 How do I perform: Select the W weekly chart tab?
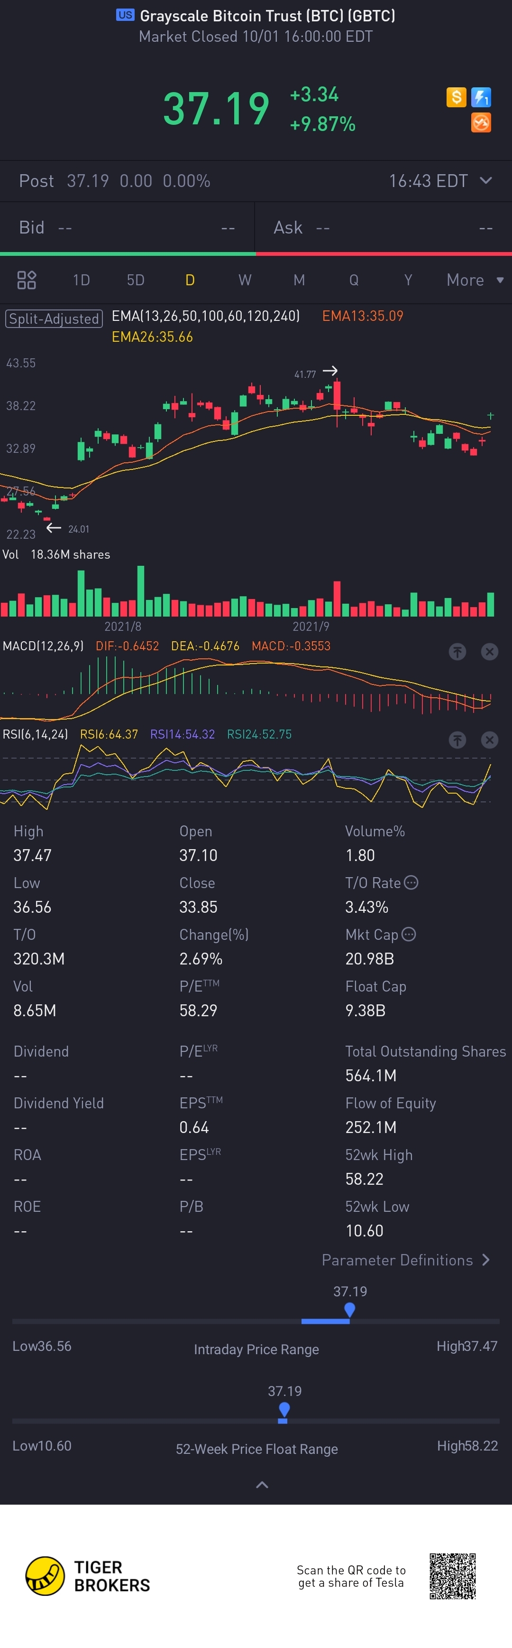[x=245, y=280]
